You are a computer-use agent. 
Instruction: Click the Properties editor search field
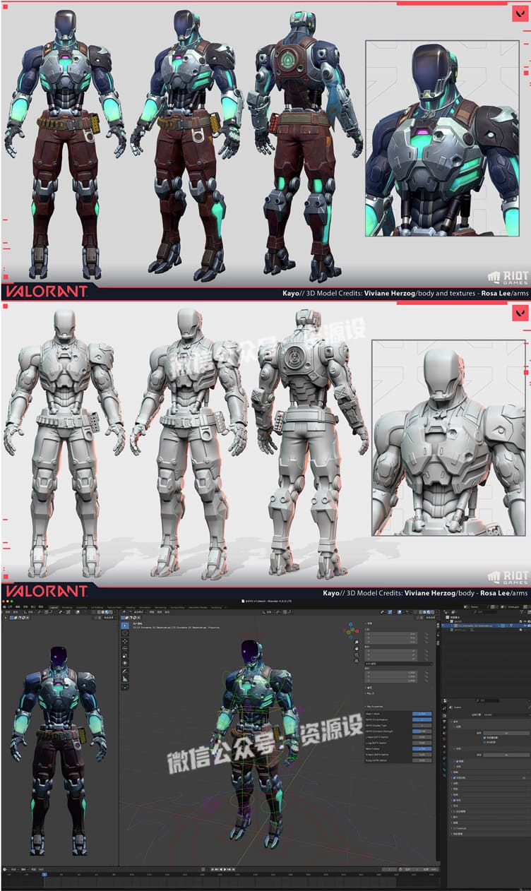(488, 700)
